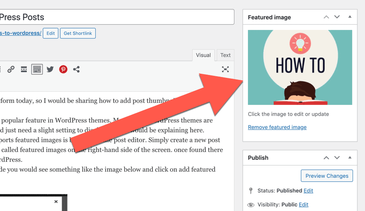365x211 pixels.
Task: Close the popup with the X icon
Action: coord(56,202)
